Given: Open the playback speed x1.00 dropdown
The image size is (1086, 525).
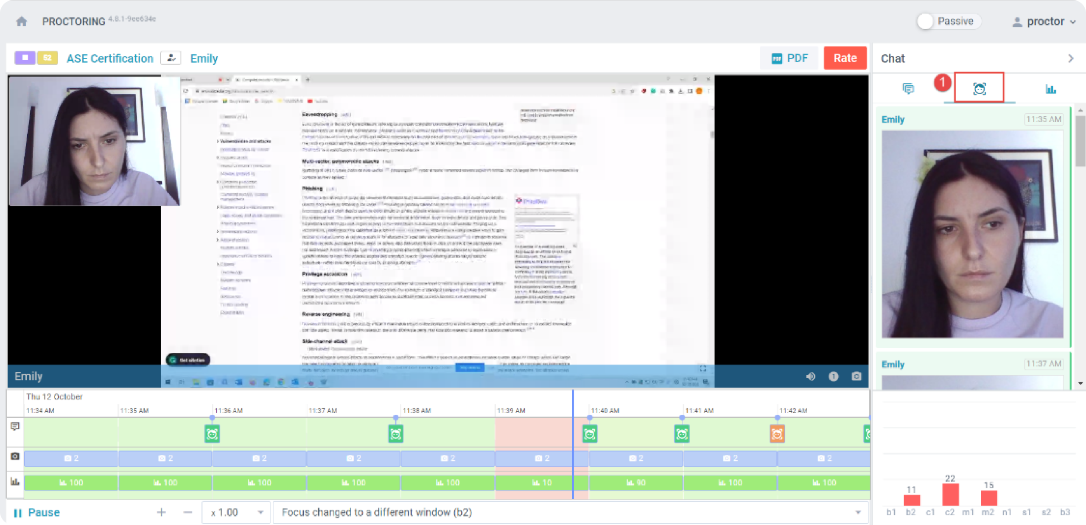Looking at the screenshot, I should point(237,513).
